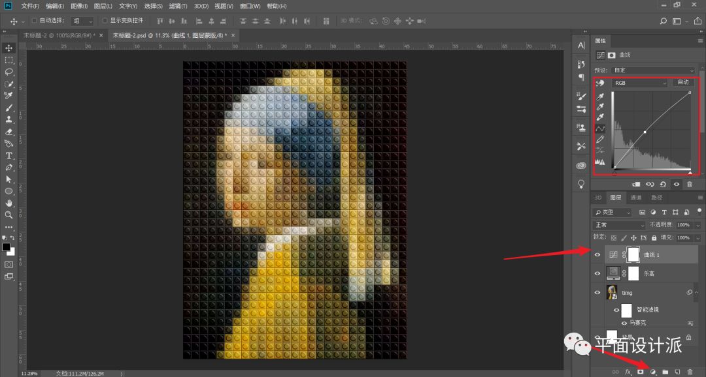Click the 自动 button in Curves
The image size is (706, 377).
point(682,83)
